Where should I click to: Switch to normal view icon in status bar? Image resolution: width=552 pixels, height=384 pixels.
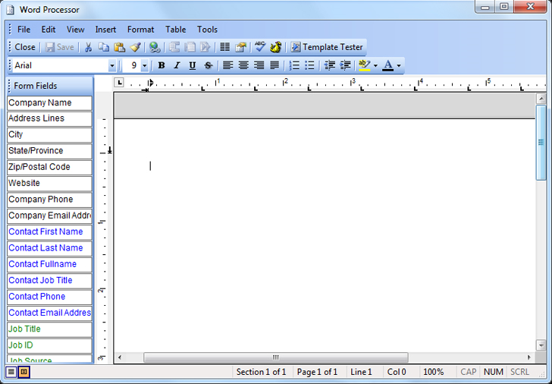tap(11, 372)
